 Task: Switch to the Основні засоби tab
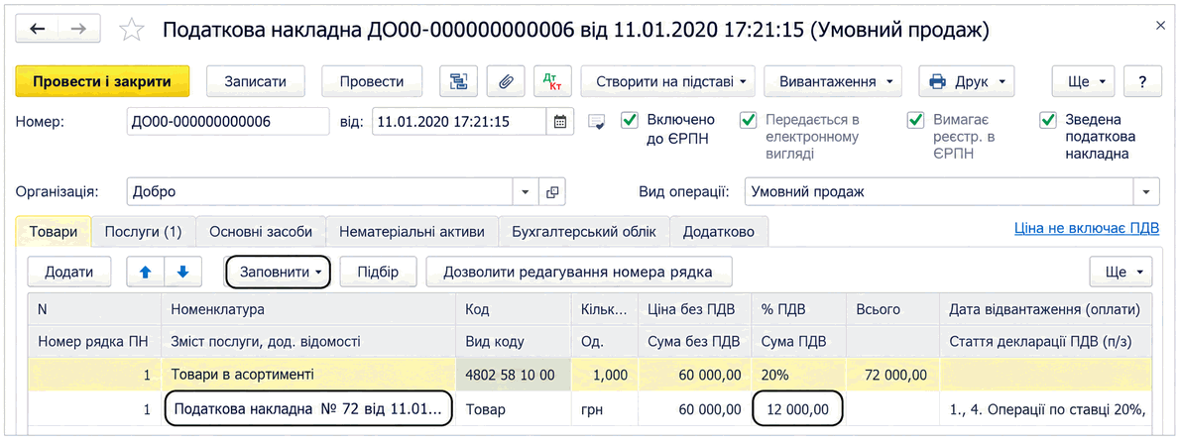coord(261,232)
